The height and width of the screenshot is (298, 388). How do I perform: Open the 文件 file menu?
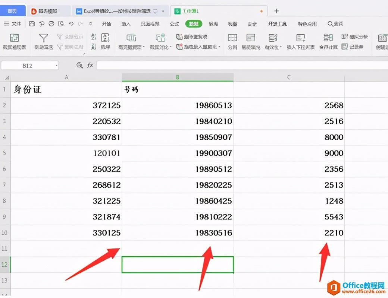(13, 24)
